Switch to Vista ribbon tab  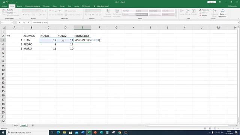pos(69,6)
